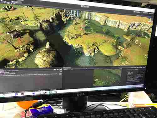Open the Layers dropdown in top toolbar
The width and height of the screenshot is (157, 118).
pyautogui.click(x=145, y=13)
